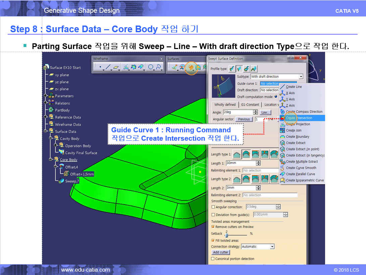Switch to the G1-Constant tab
366x275 pixels.
[250, 105]
